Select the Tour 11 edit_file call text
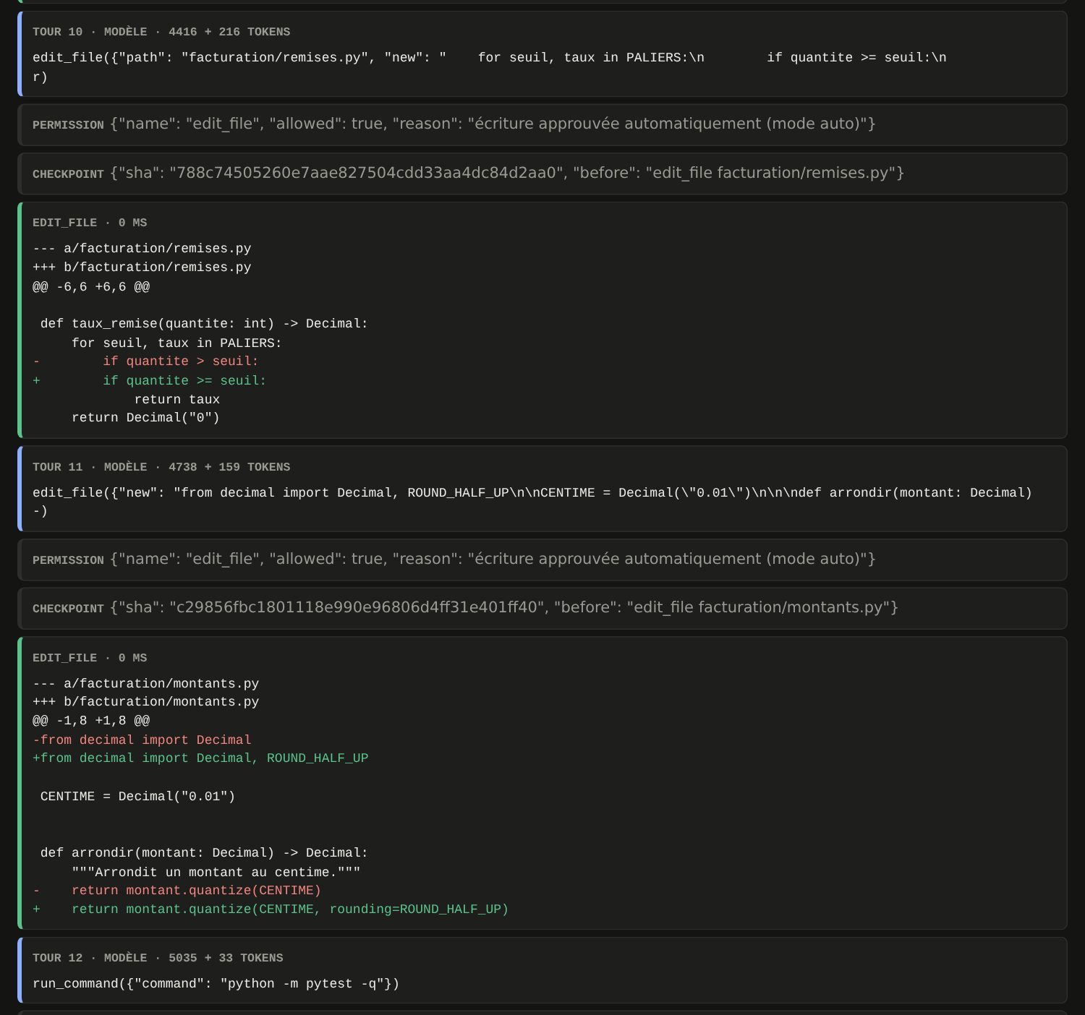 (532, 502)
